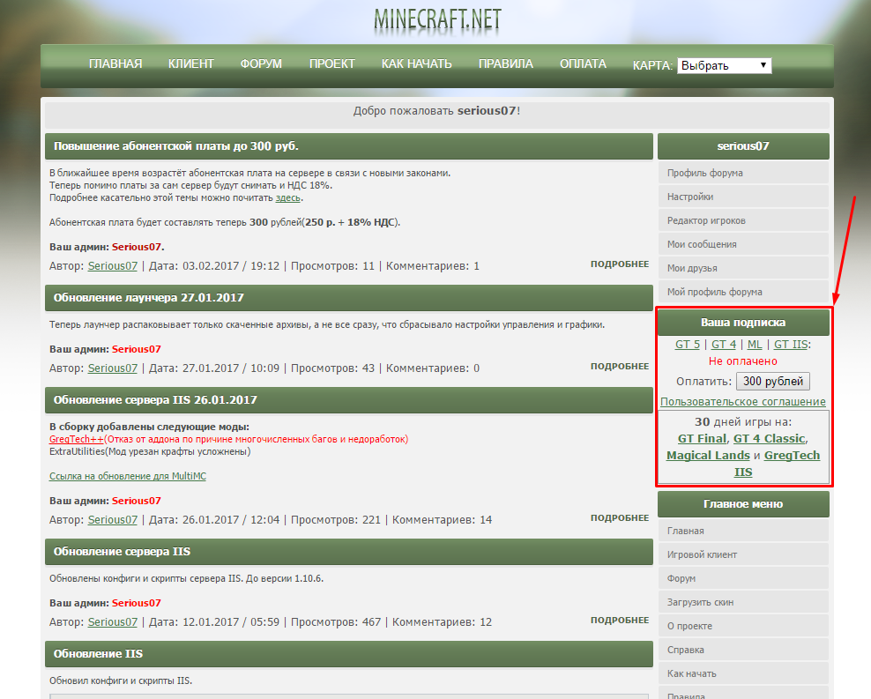Viewport: 871px width, 699px height.
Task: Open 'Игровой клиент' in the main menu sidebar
Action: pos(743,554)
